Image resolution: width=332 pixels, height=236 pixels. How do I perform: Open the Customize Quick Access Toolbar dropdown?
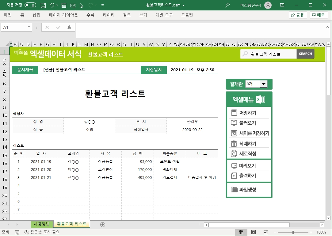[102, 5]
